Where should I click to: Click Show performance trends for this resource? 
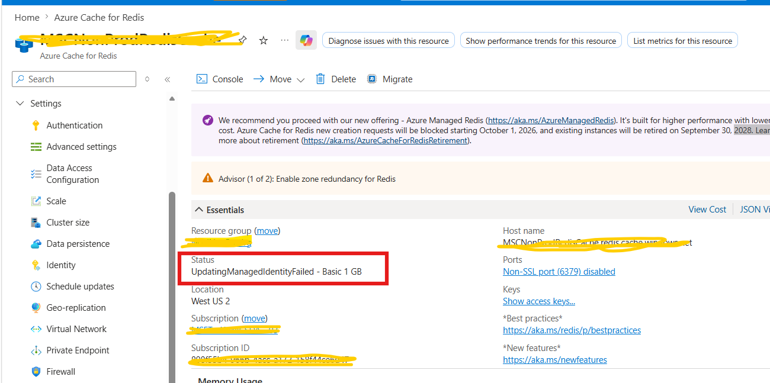(x=541, y=40)
